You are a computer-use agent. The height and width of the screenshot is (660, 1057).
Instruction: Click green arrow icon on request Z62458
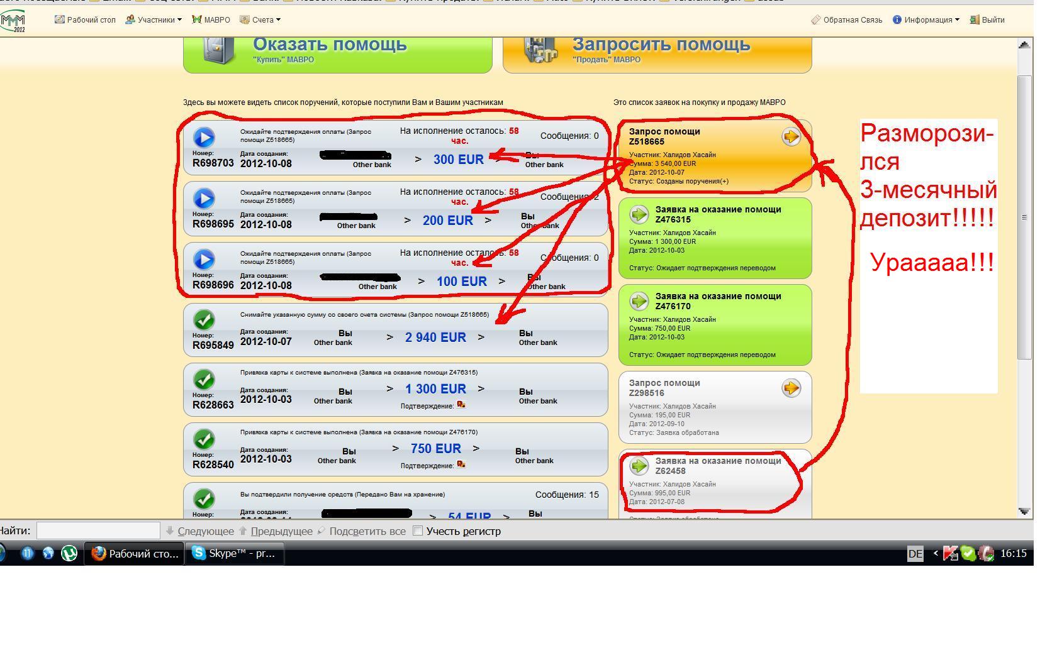(x=639, y=466)
